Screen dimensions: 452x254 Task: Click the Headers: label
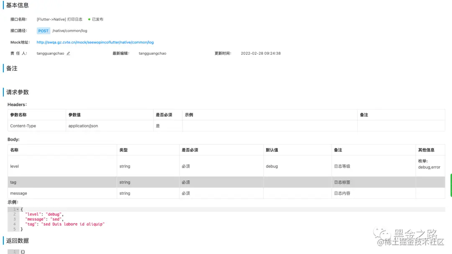[x=17, y=104]
